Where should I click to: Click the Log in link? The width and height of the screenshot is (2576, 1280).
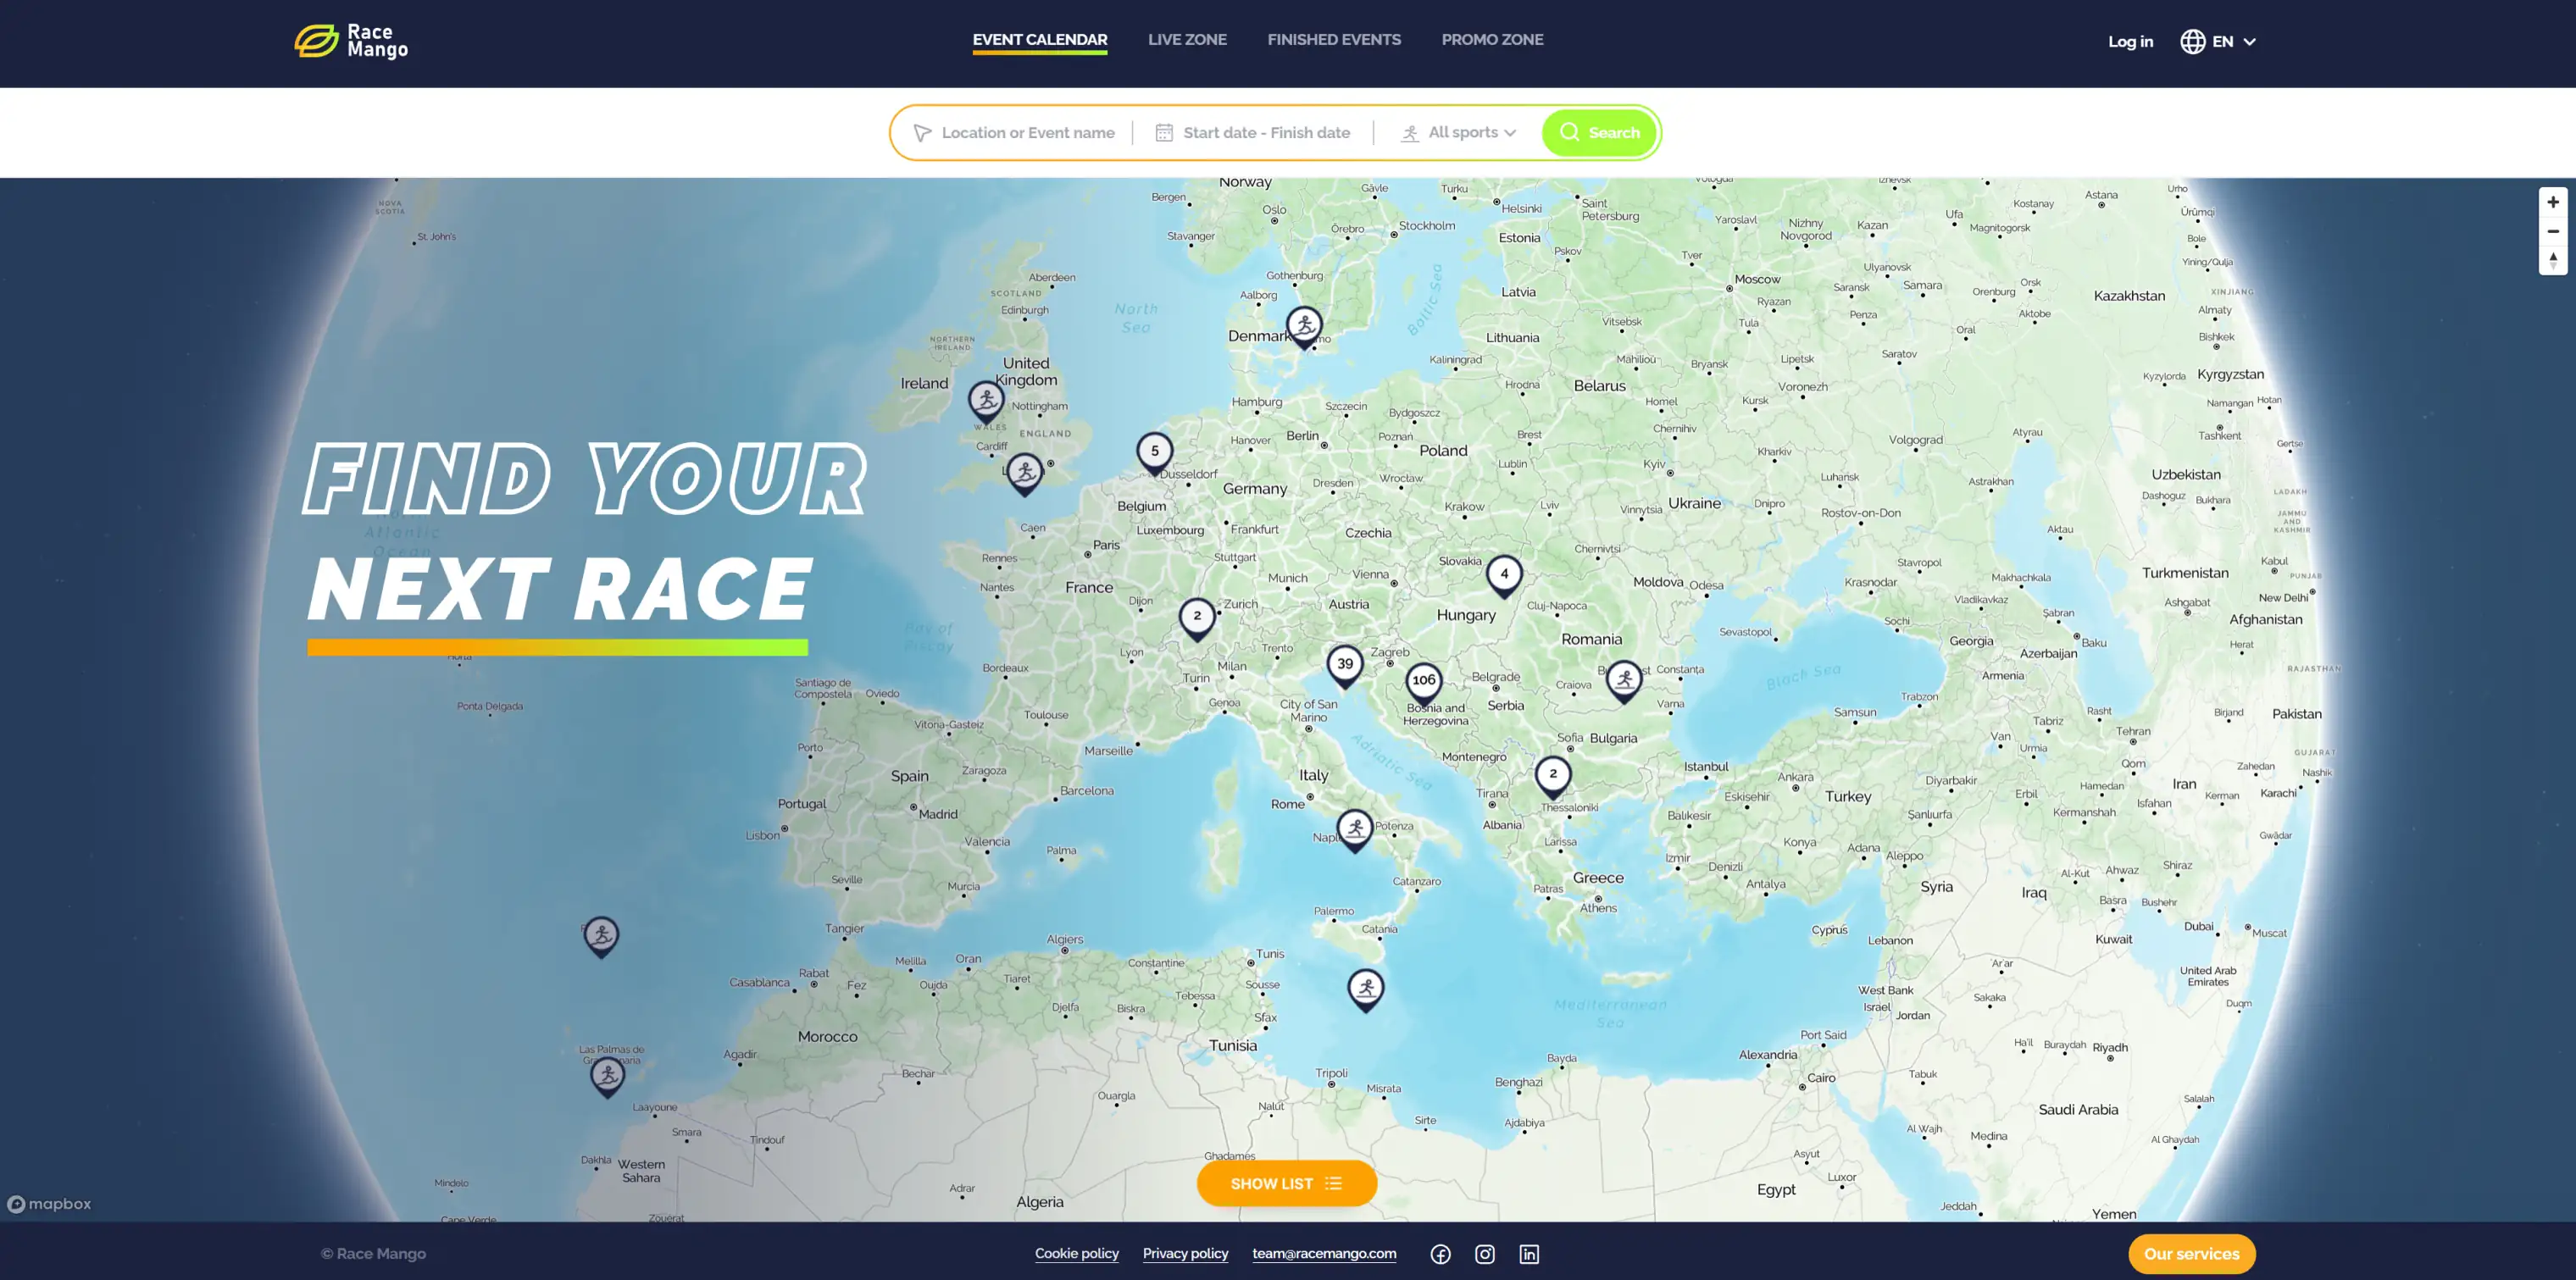pyautogui.click(x=2130, y=42)
